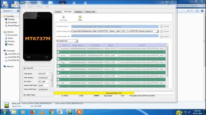Click the orange app icon on taskbar
Screen dimensions: 206x115
(x=80, y=112)
